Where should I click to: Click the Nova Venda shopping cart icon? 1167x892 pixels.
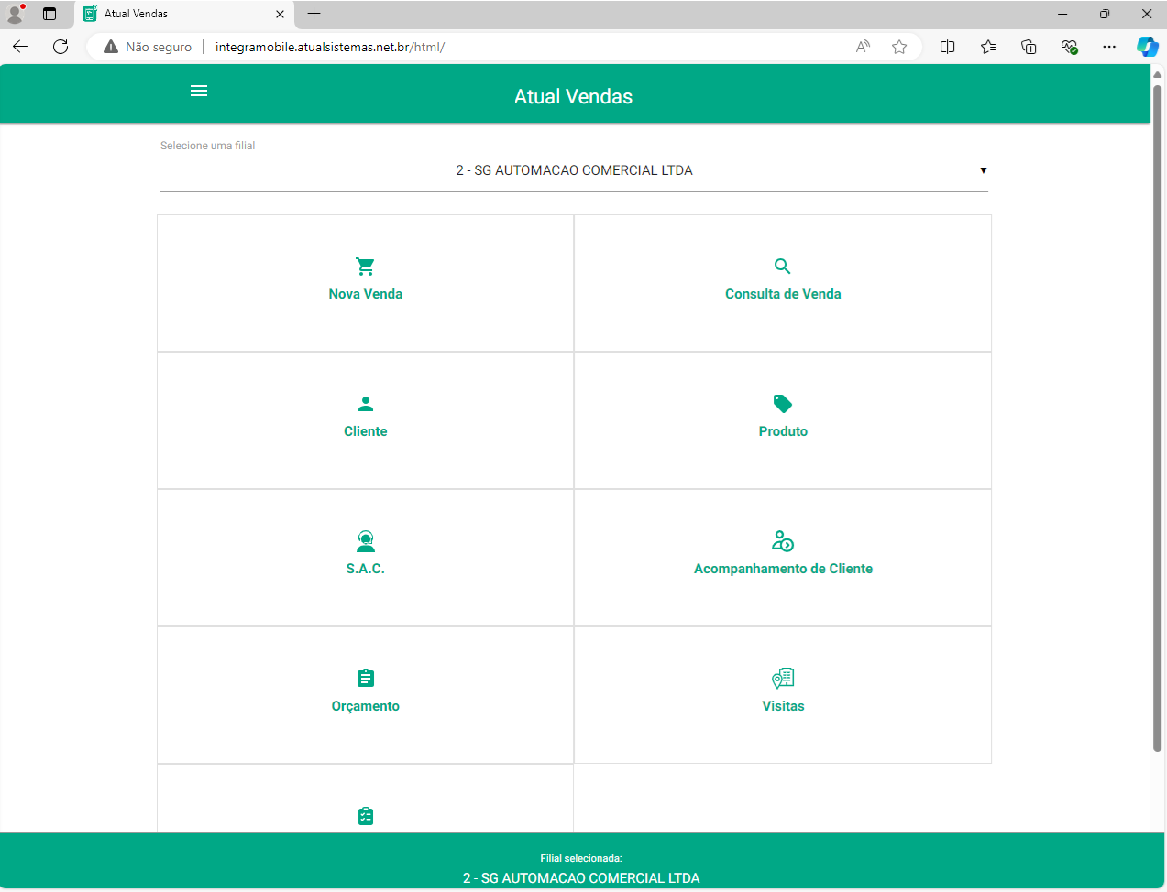pyautogui.click(x=365, y=267)
